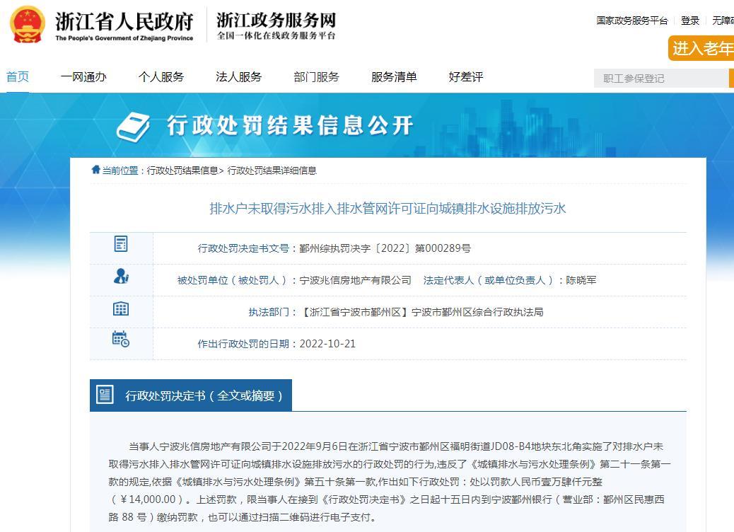Select the 行政处罚决定书（全文或摘要）tab

pos(191,395)
